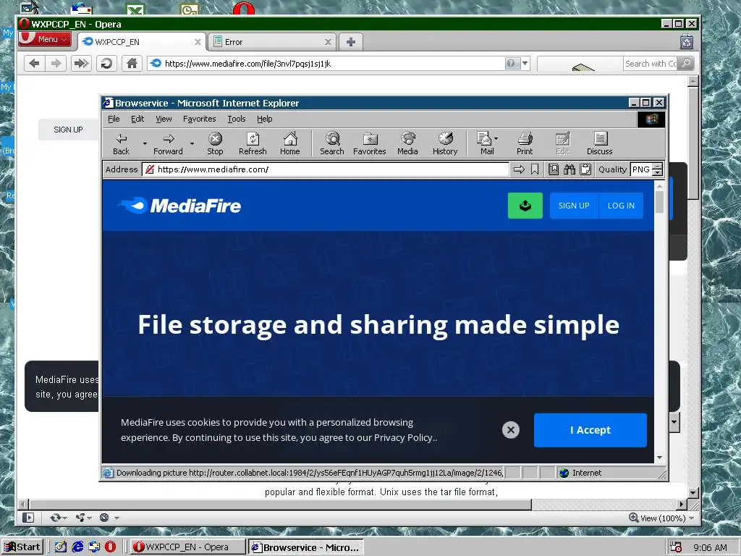Image resolution: width=741 pixels, height=556 pixels.
Task: Open the Edit menu in Internet Explorer
Action: point(137,119)
